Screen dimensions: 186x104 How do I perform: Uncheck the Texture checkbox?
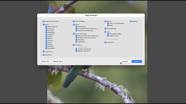[x=46, y=40]
